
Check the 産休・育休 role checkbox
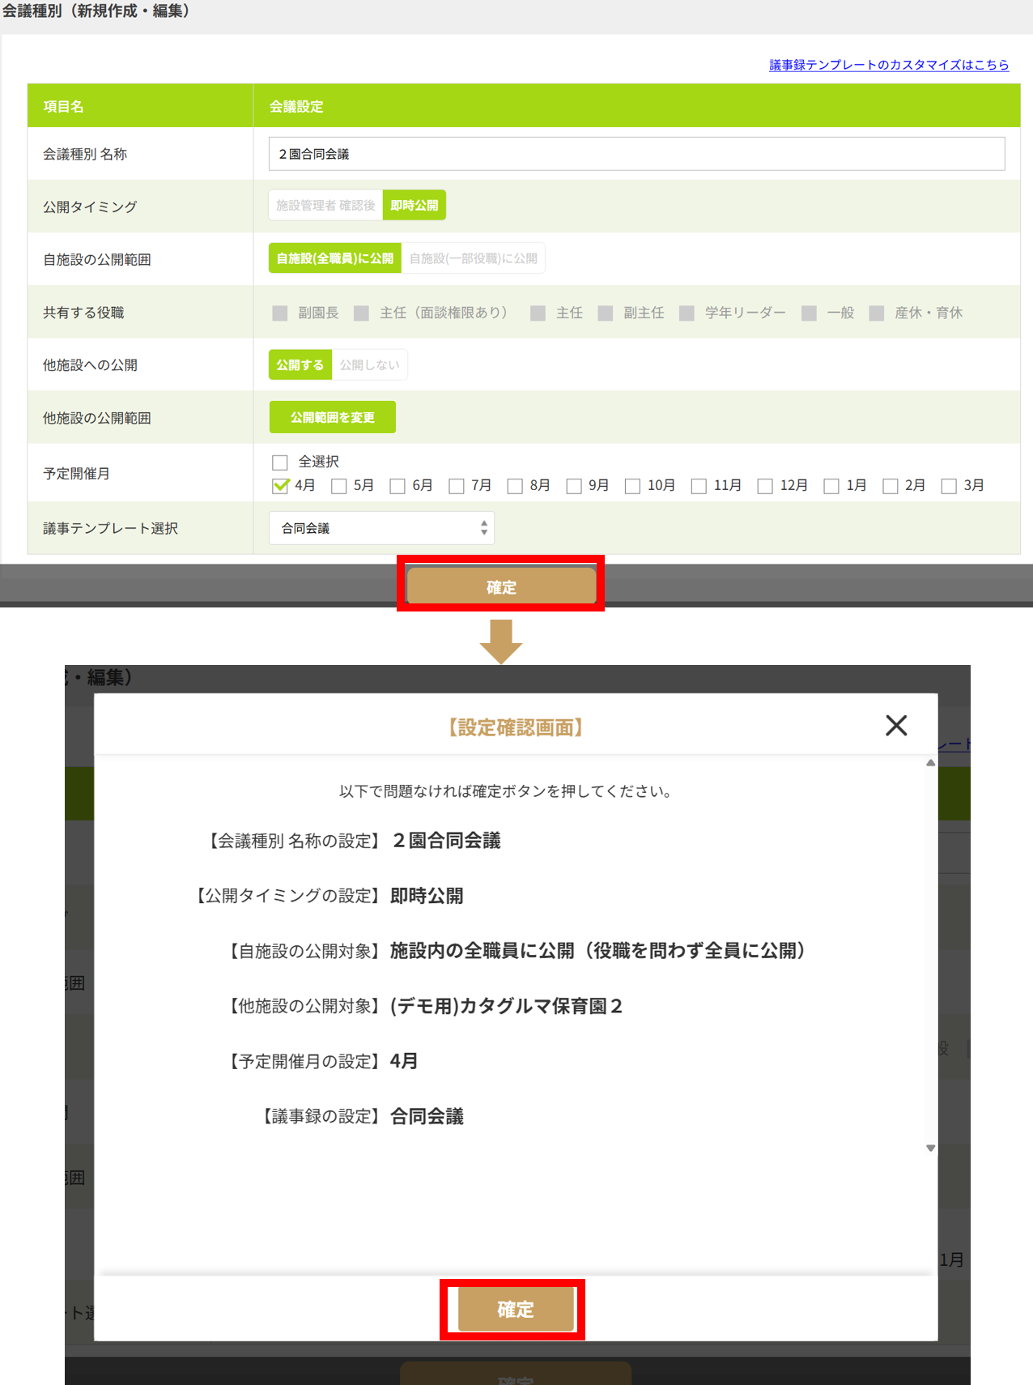[x=876, y=313]
